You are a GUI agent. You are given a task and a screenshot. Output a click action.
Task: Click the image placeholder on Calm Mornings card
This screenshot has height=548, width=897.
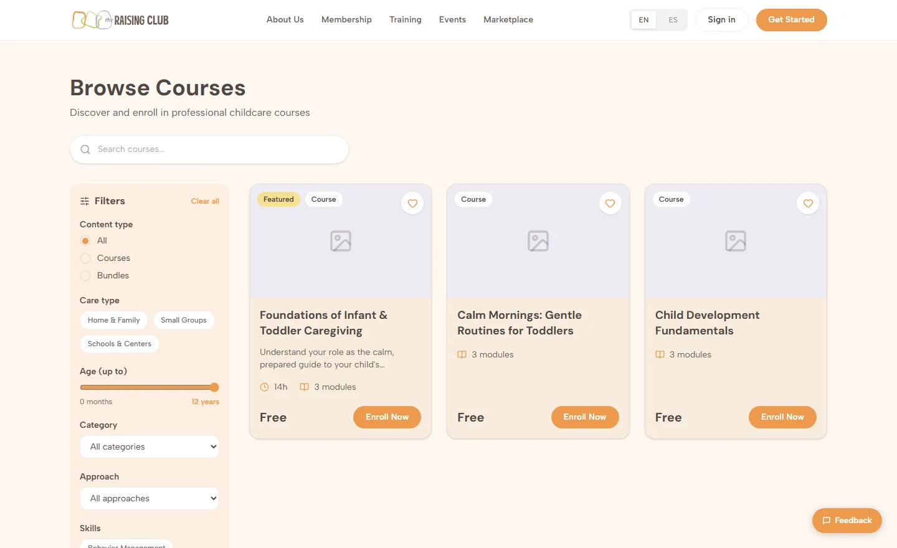point(538,241)
